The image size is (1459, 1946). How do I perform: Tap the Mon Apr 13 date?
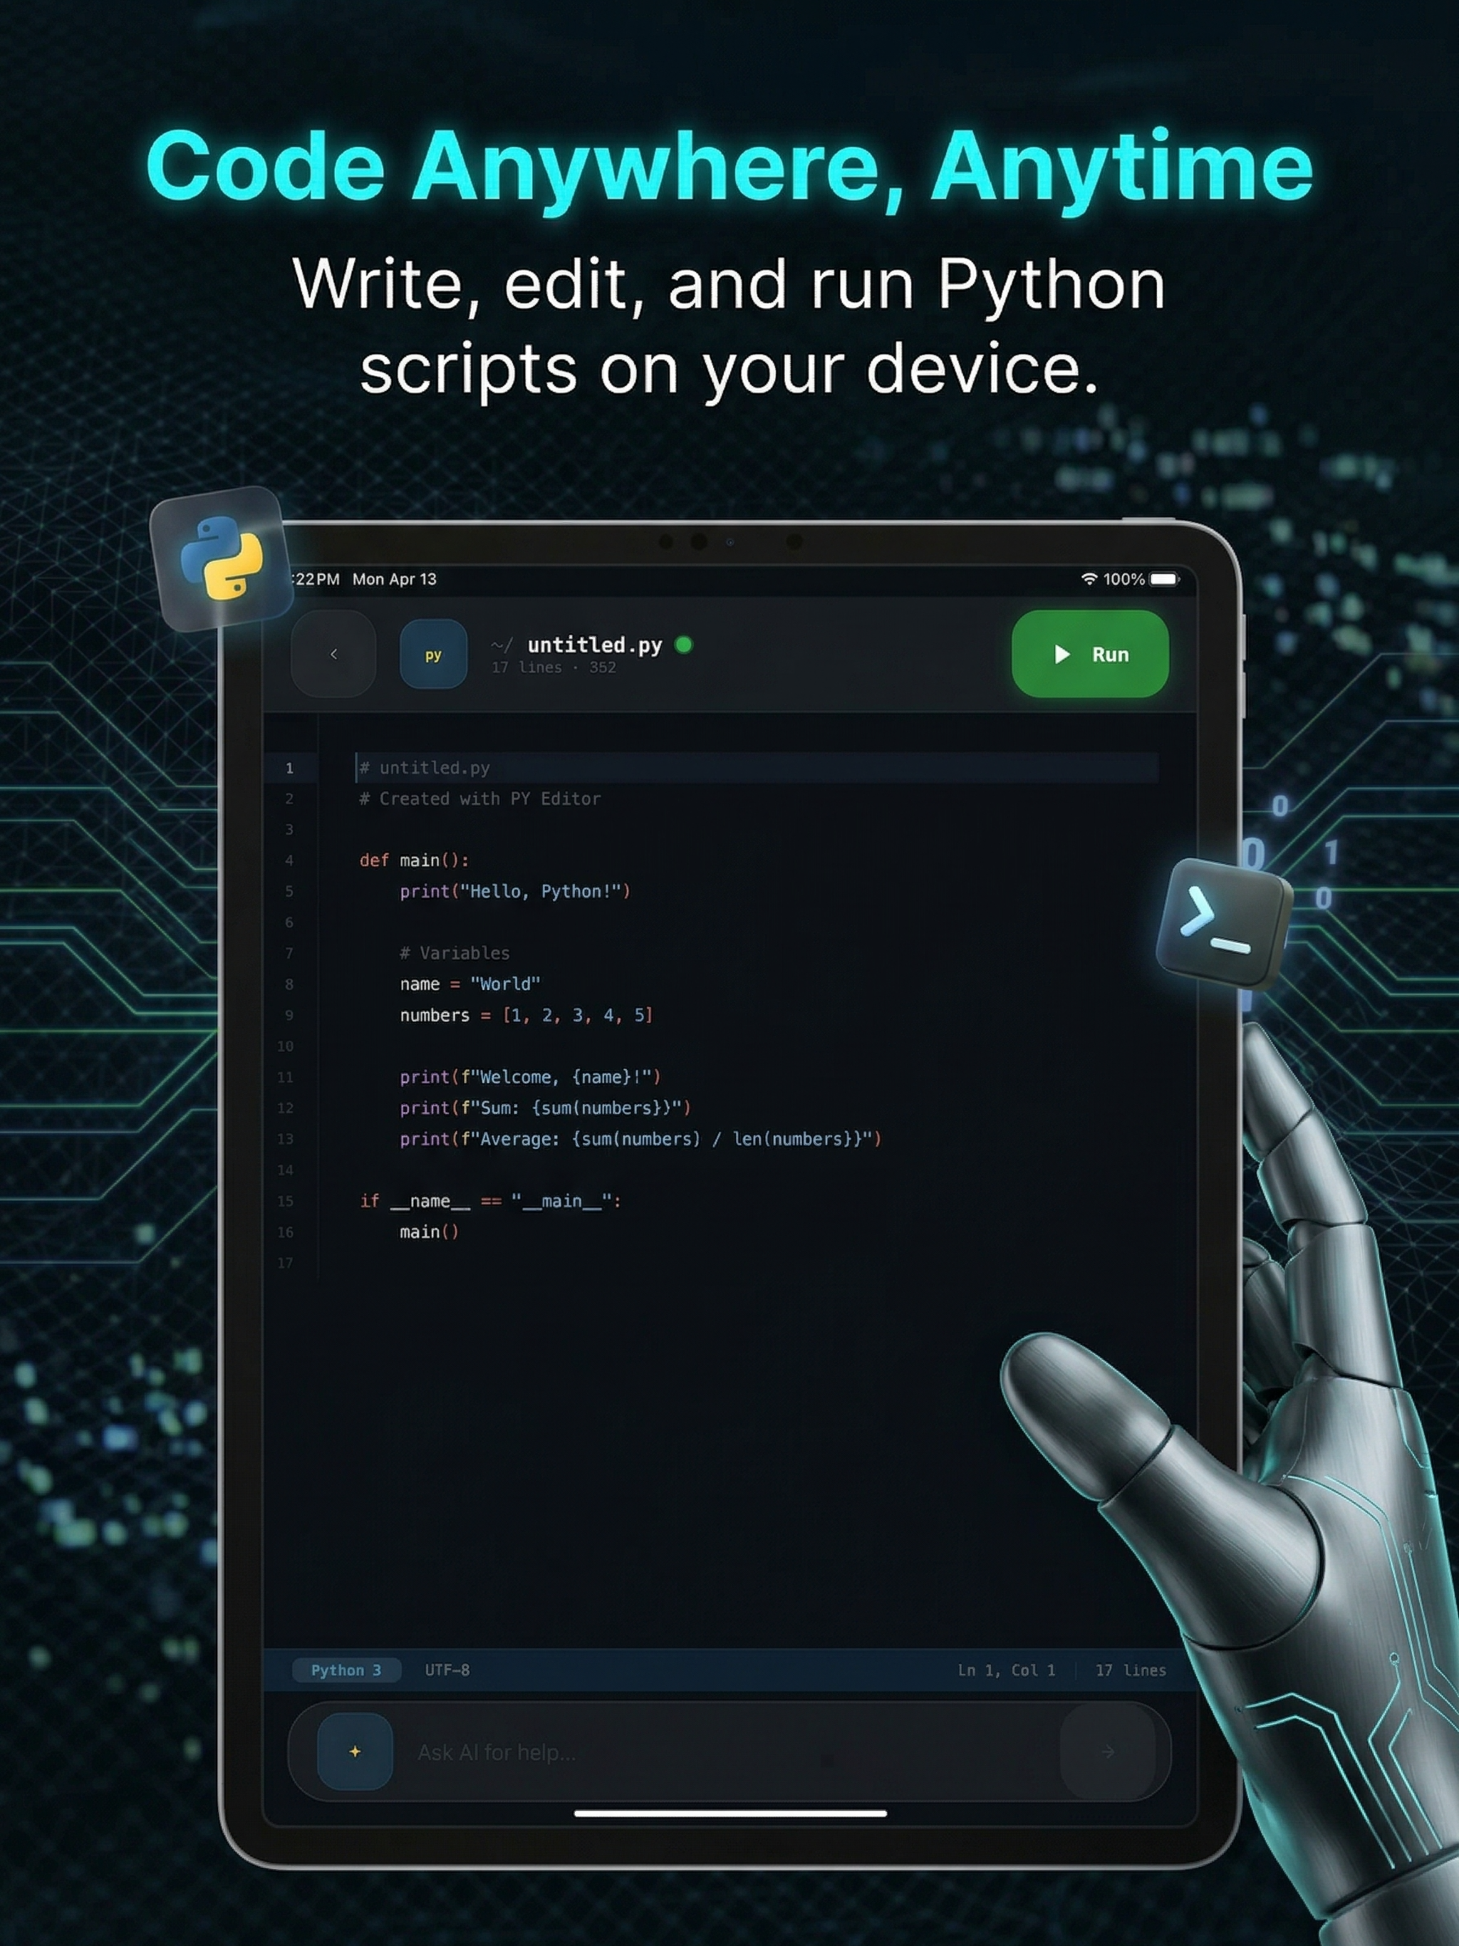click(394, 579)
